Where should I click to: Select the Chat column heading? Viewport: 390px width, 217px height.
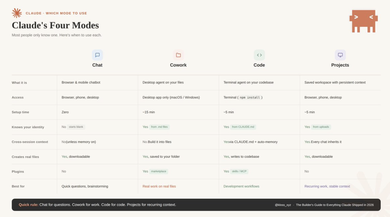pos(97,65)
